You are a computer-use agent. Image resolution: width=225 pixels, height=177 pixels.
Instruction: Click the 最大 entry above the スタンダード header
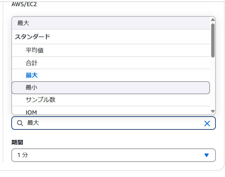coord(23,23)
